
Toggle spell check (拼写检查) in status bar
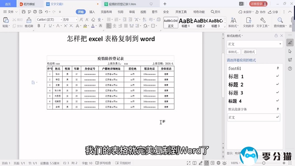tap(104, 163)
